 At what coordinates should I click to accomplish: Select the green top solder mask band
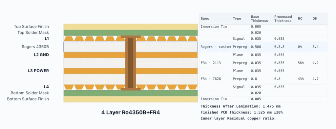(x=131, y=33)
